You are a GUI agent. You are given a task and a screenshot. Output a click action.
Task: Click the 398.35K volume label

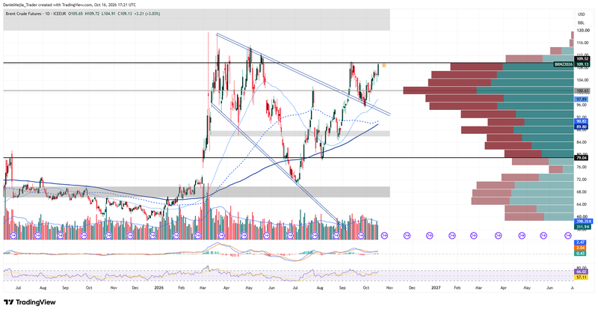click(584, 221)
